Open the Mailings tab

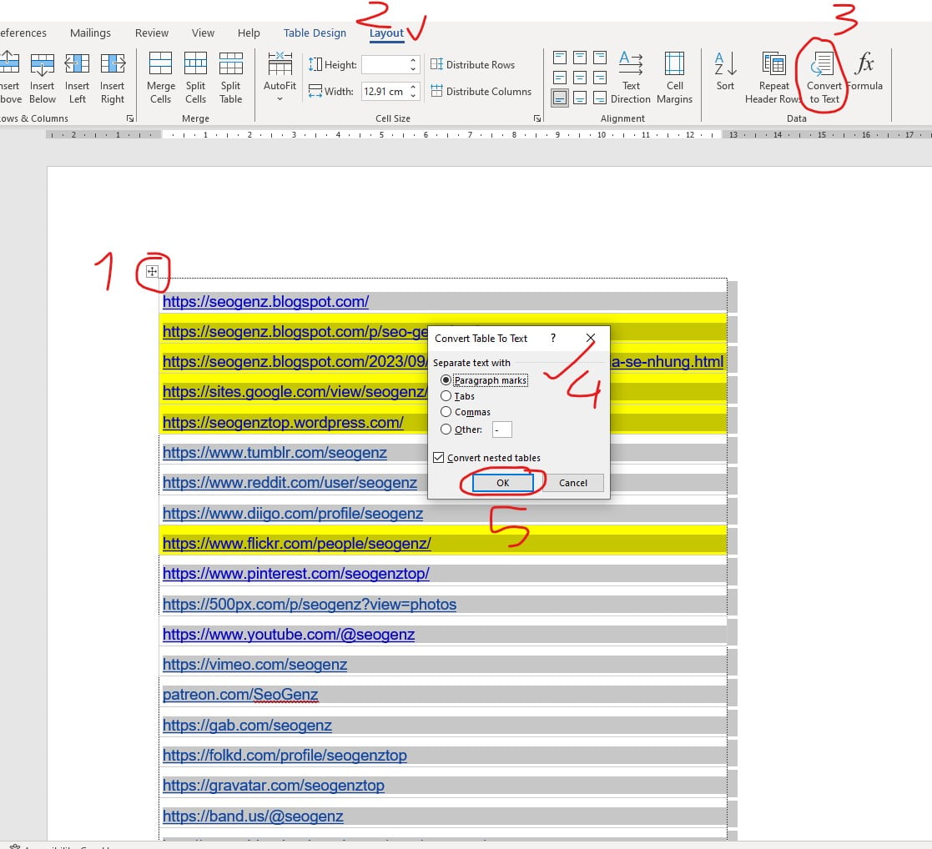click(90, 33)
